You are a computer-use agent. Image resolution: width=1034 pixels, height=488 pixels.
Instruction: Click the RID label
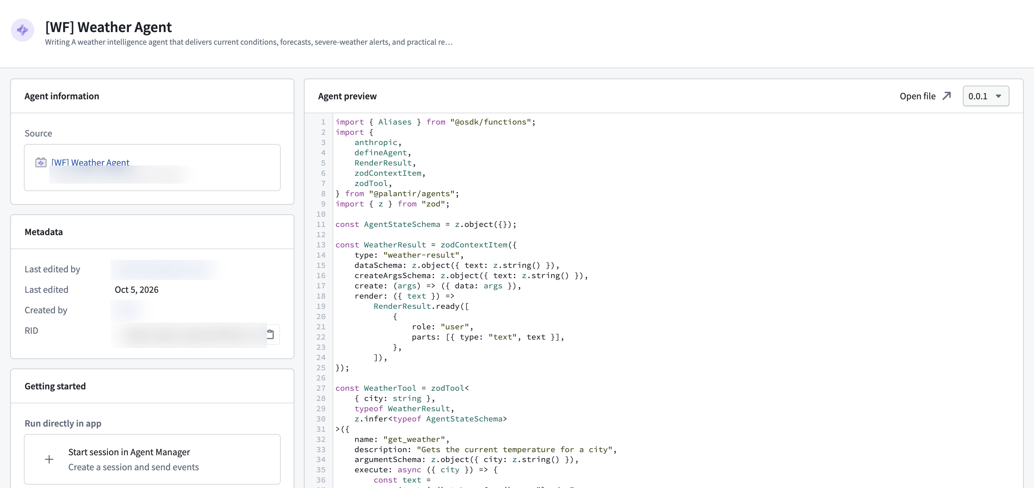point(31,330)
